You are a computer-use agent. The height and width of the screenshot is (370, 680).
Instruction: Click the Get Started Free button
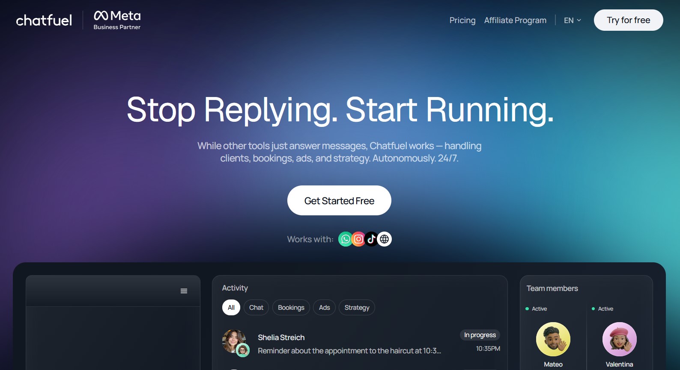tap(339, 200)
